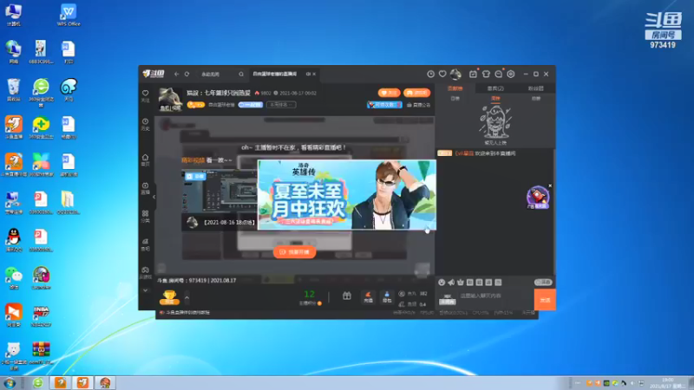694x390 pixels.
Task: Open the emoji picker in chat toolbar
Action: coord(442,283)
